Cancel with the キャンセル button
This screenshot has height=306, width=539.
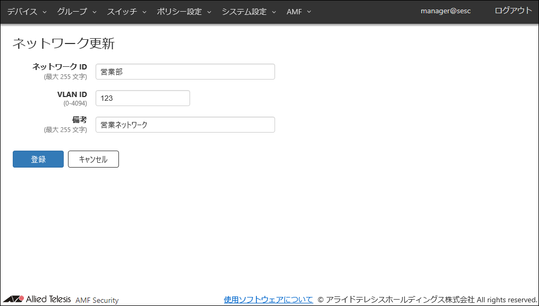(x=93, y=159)
